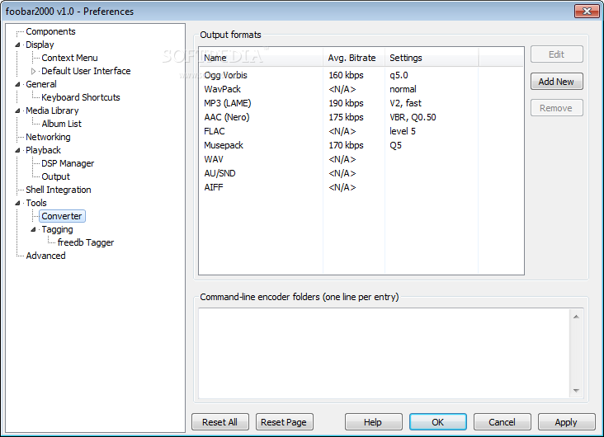Viewport: 604px width, 437px height.
Task: Open the Components preferences page
Action: (x=50, y=31)
